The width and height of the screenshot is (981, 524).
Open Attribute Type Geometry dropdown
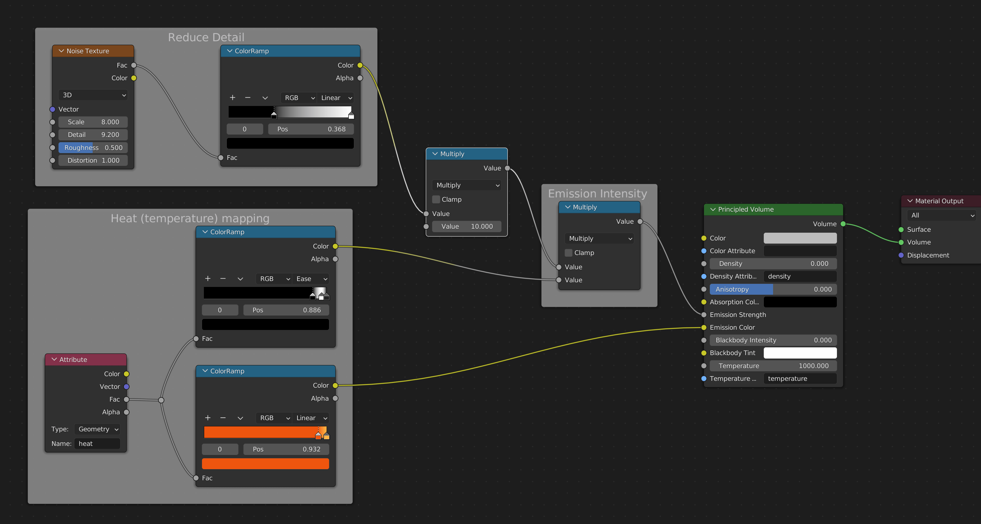point(98,429)
